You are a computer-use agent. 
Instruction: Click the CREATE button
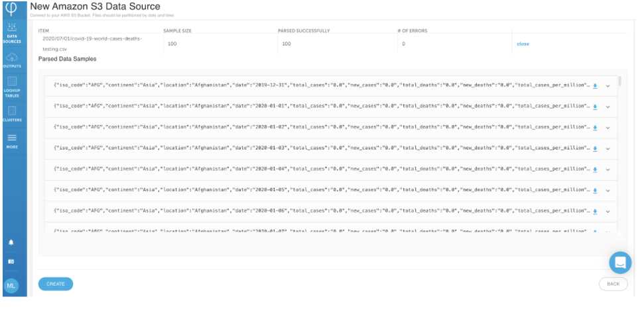[56, 284]
